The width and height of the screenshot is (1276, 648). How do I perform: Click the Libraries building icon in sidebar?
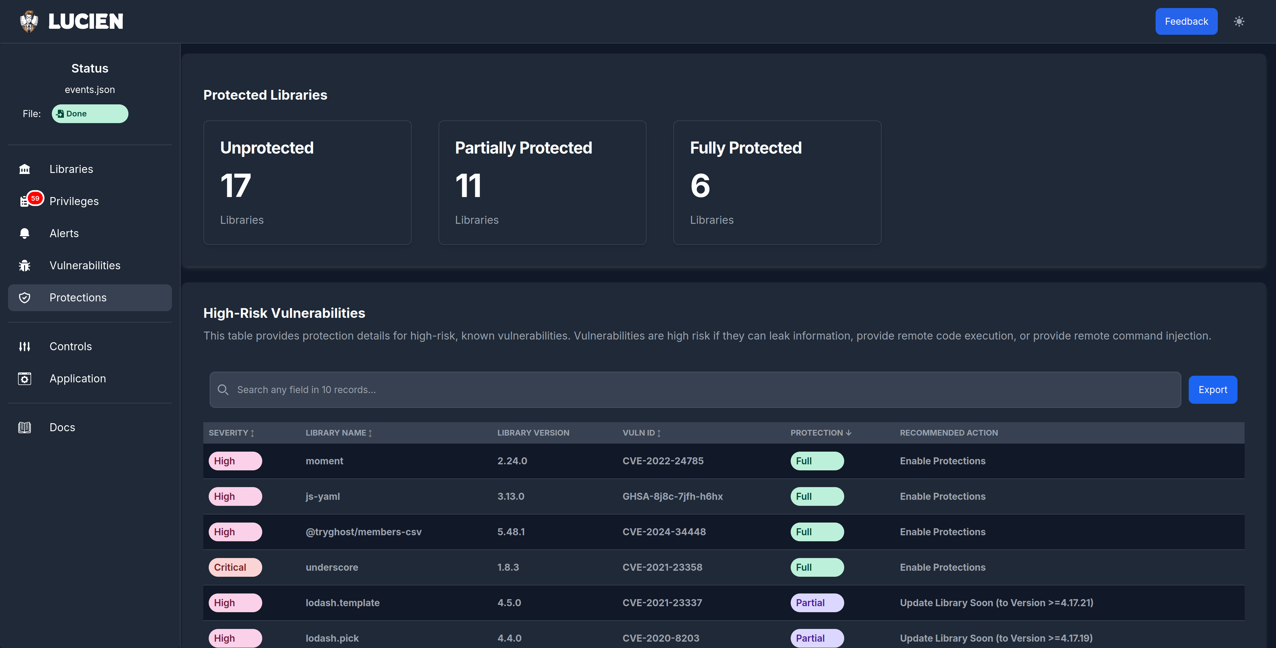(24, 169)
